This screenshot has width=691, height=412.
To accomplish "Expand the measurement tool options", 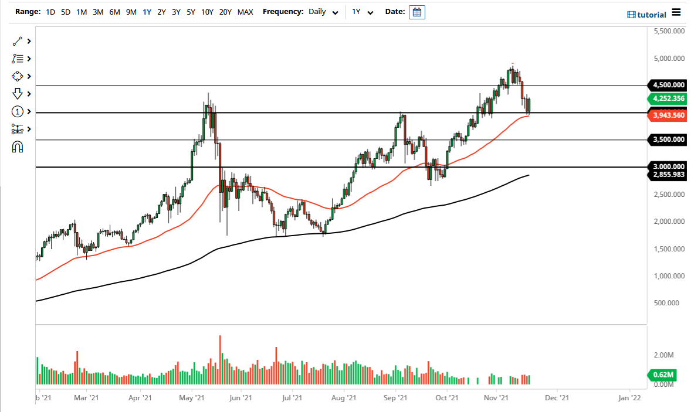I will pos(29,129).
